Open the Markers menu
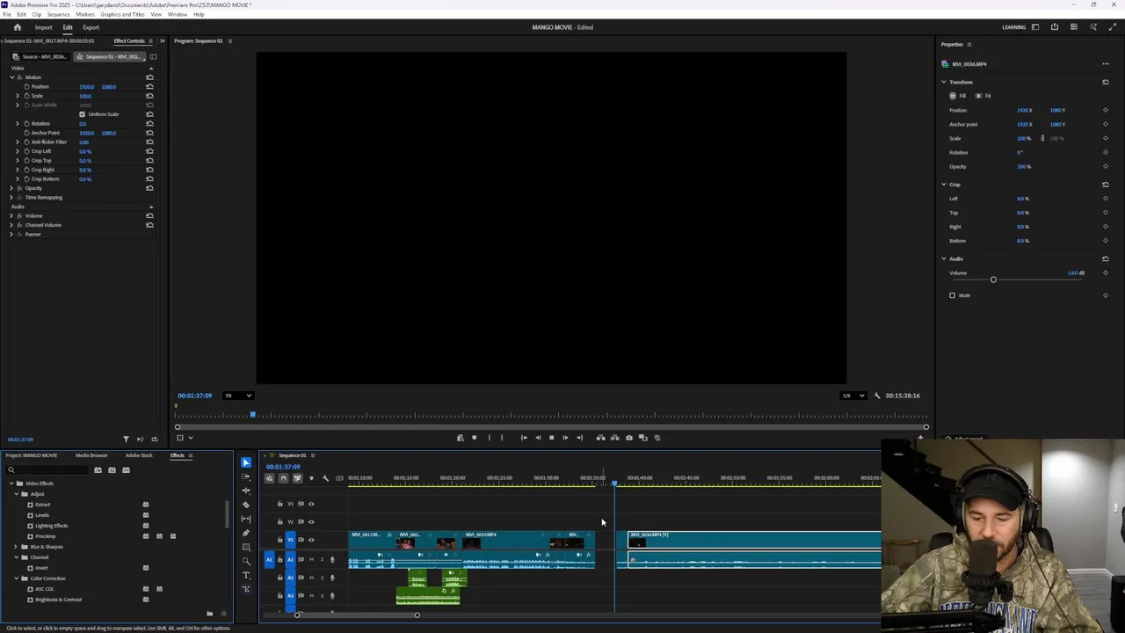 (x=85, y=14)
